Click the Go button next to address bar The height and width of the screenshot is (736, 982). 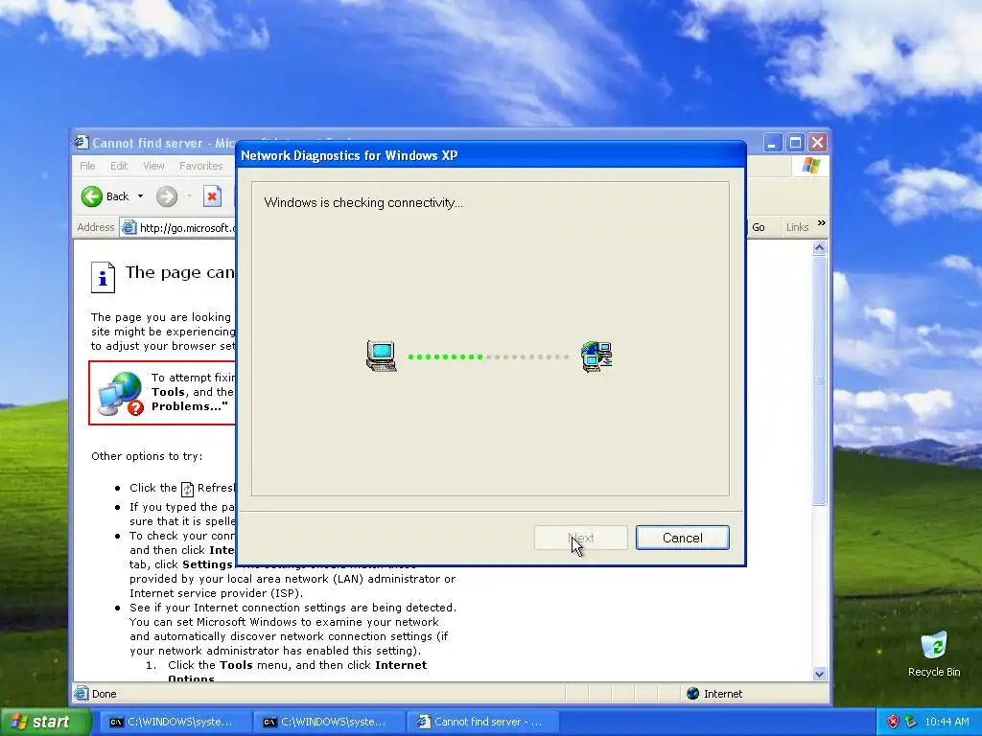pyautogui.click(x=759, y=227)
